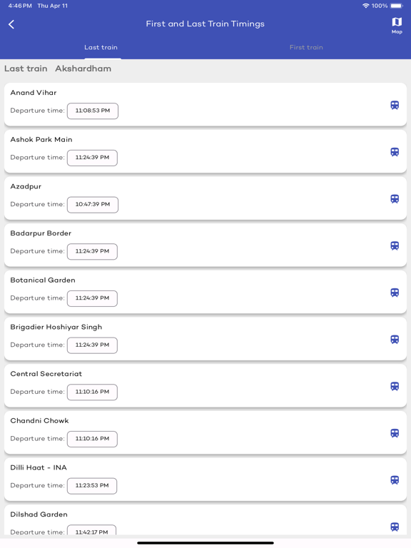Open the Brigadier Hoshiyar Singh station name
The image size is (411, 548).
56,327
